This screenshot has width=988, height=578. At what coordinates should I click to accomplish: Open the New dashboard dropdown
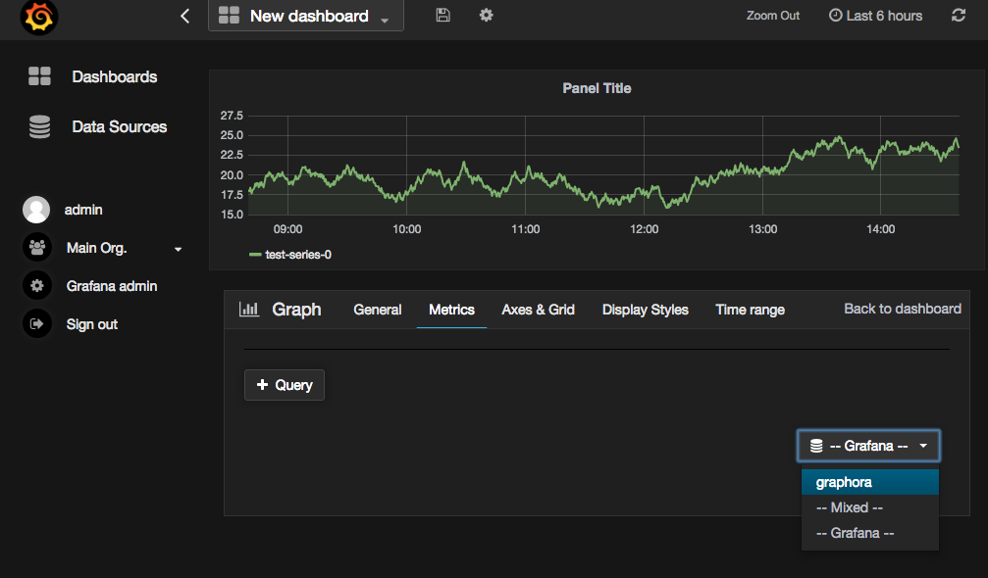click(305, 16)
